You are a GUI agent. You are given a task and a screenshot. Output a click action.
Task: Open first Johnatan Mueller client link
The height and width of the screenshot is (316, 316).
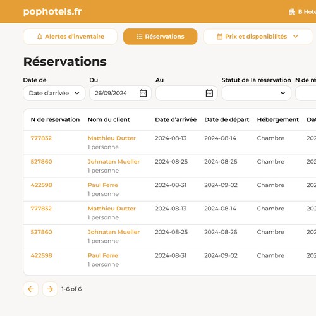(114, 162)
